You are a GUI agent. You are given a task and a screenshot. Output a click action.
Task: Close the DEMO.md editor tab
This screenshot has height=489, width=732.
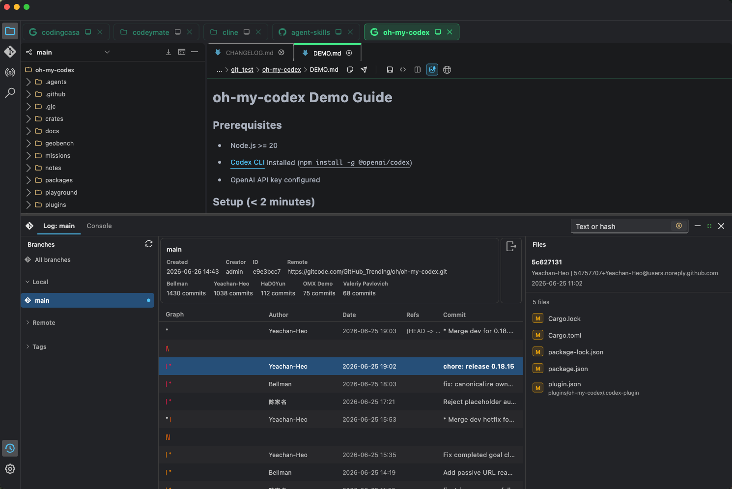[x=349, y=53]
